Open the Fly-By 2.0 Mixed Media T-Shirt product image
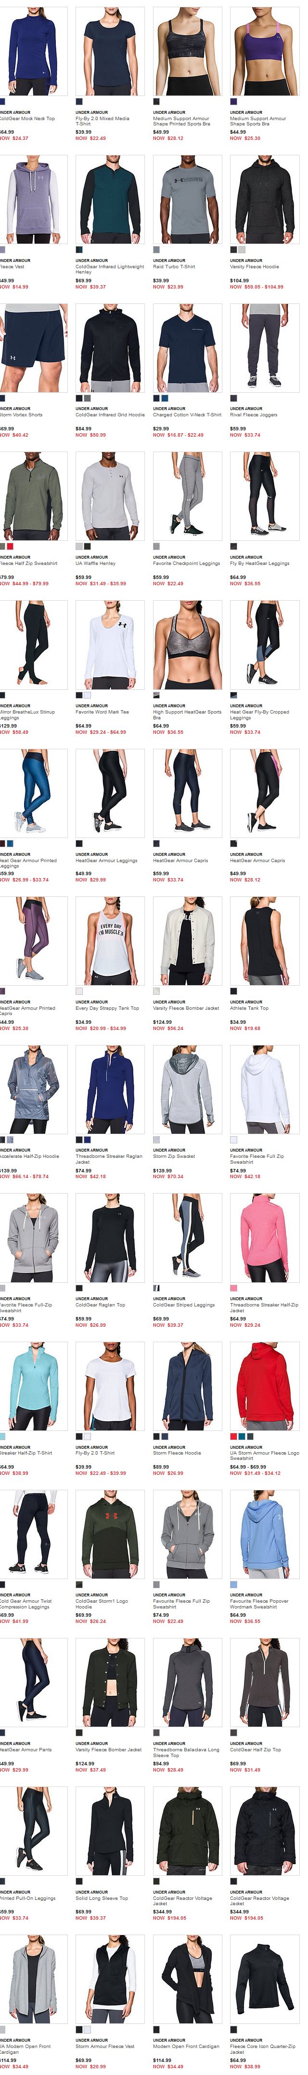The height and width of the screenshot is (2075, 308). 110,52
